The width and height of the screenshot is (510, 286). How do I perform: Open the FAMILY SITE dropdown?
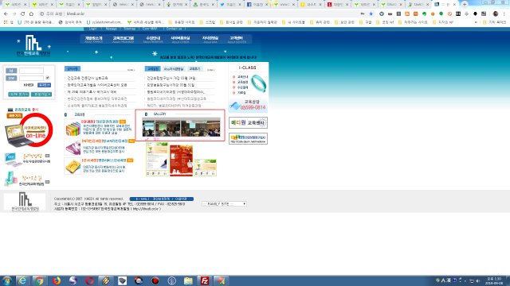tap(224, 204)
